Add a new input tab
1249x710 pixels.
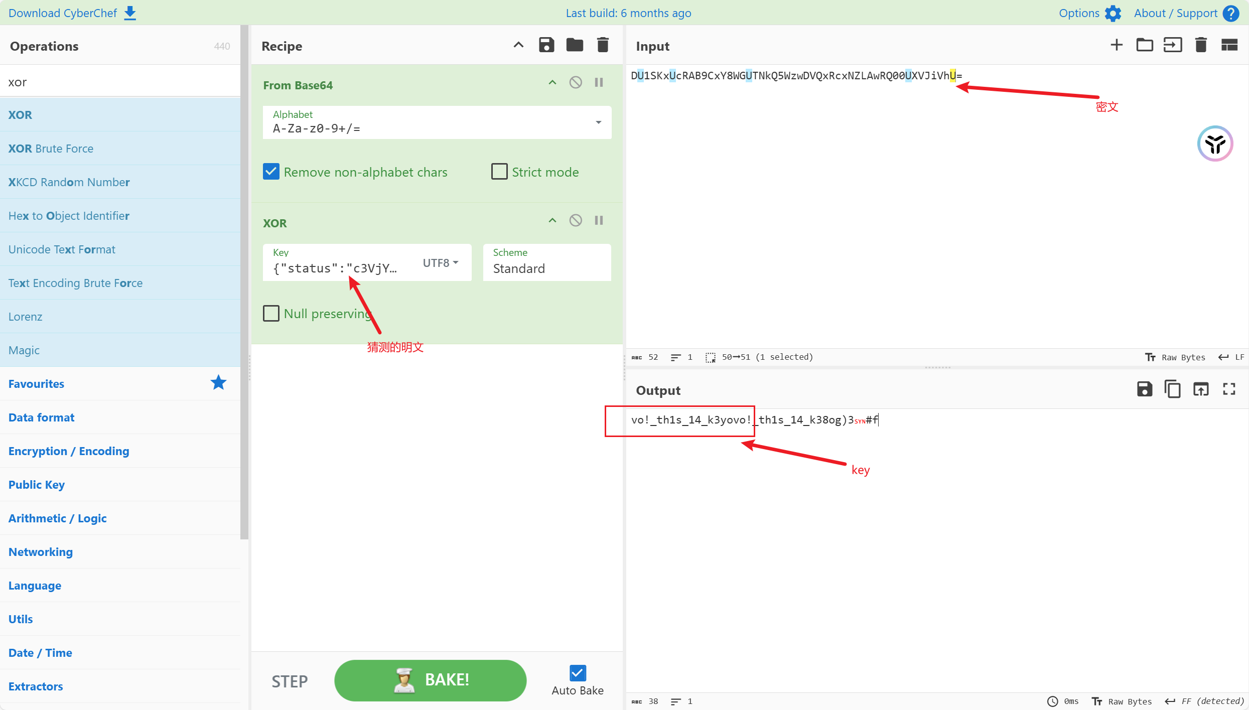tap(1117, 45)
